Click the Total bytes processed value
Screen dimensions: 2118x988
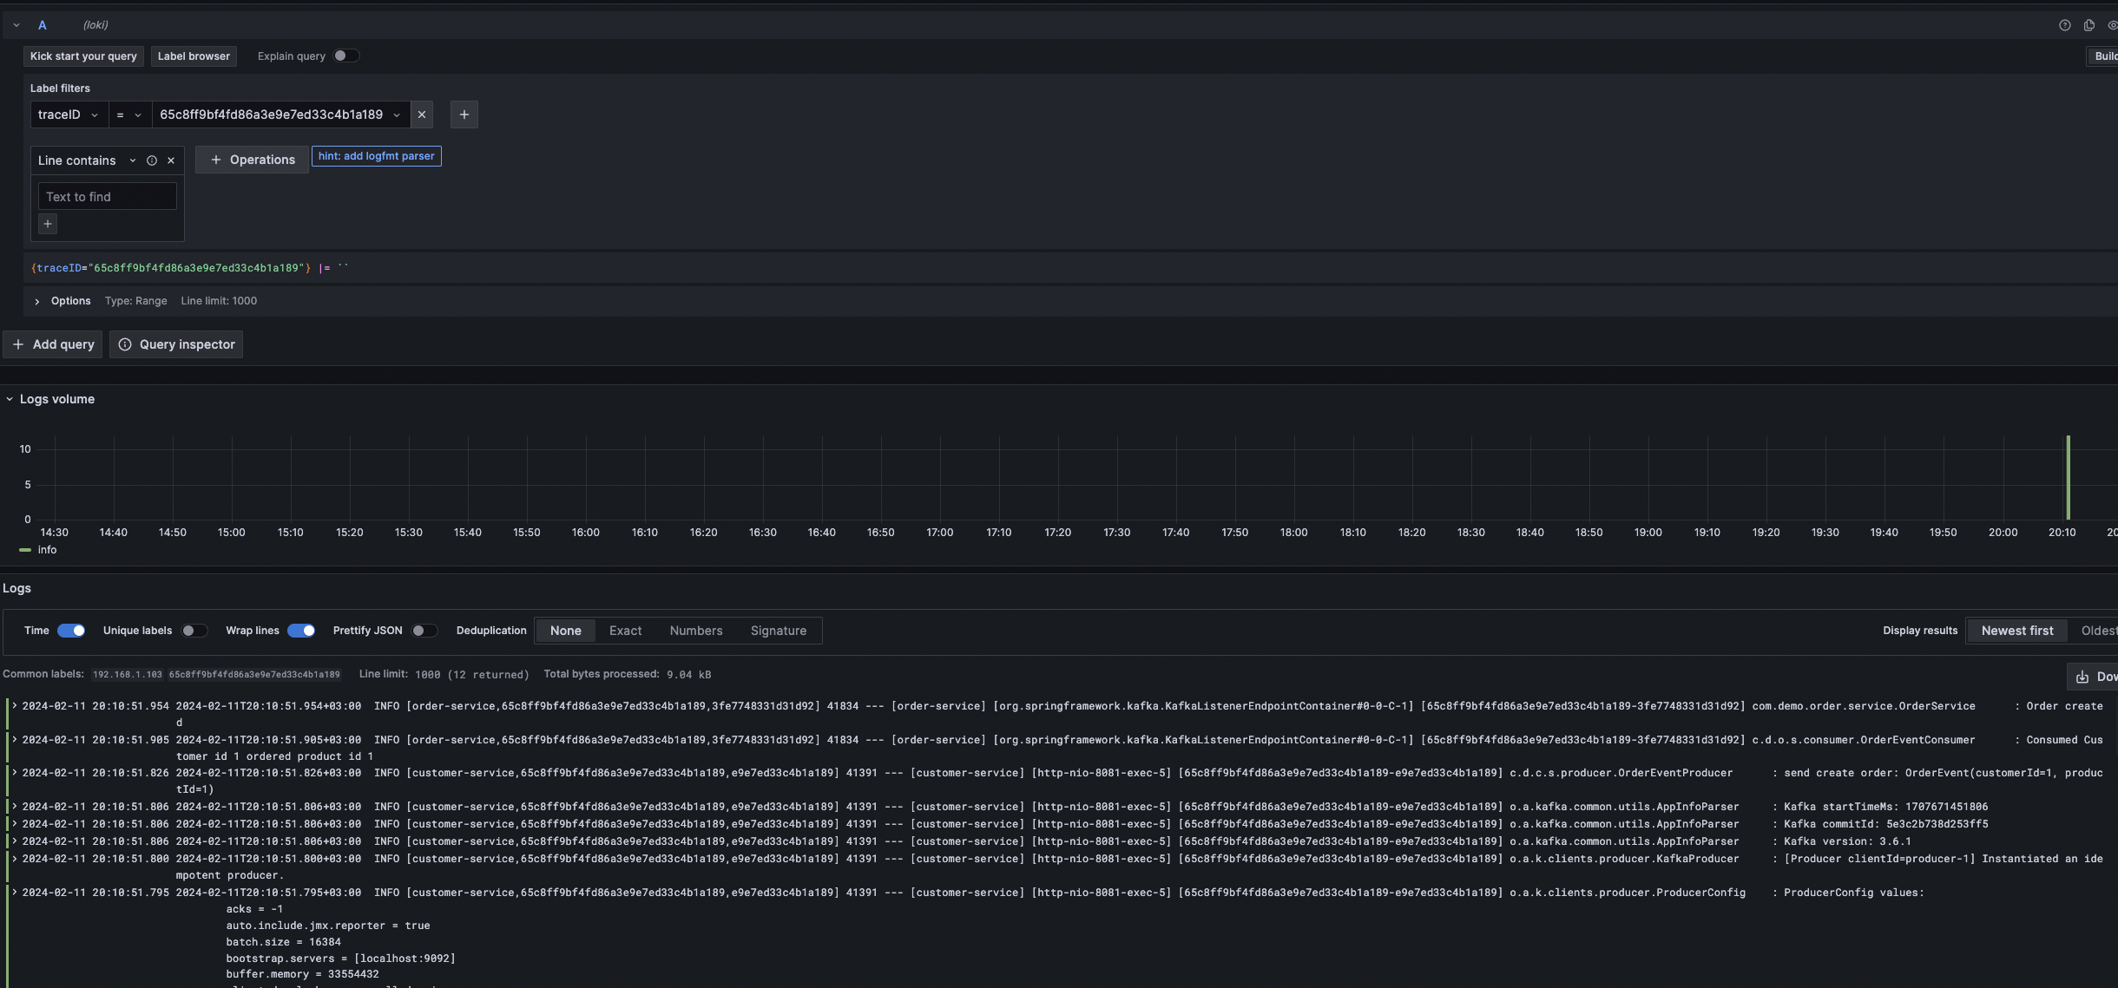689,675
